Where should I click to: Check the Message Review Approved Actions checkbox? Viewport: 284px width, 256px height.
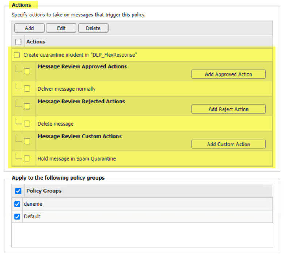click(x=27, y=71)
